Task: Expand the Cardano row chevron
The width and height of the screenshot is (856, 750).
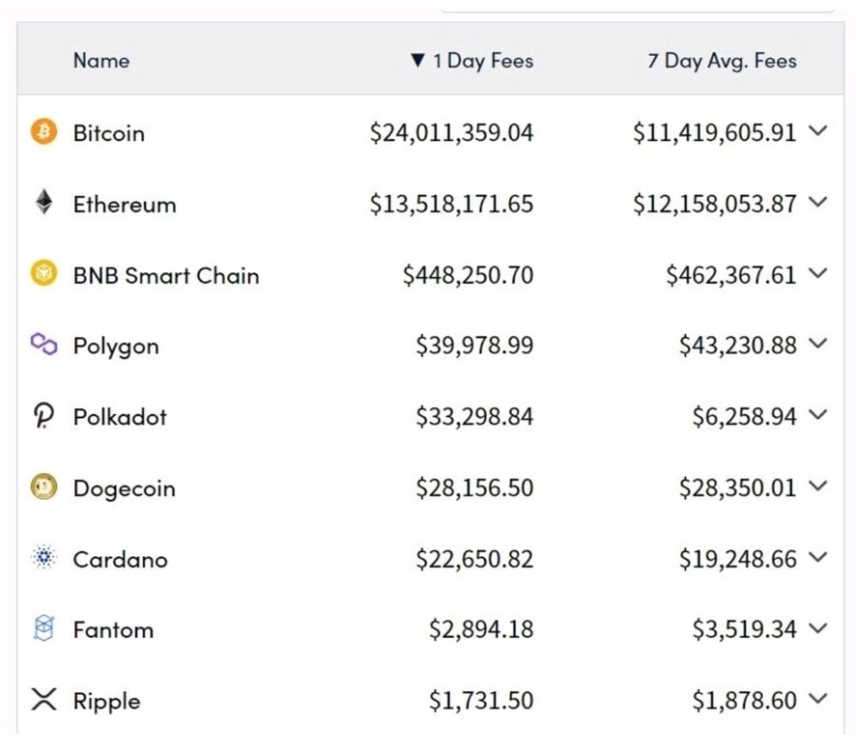Action: [817, 558]
